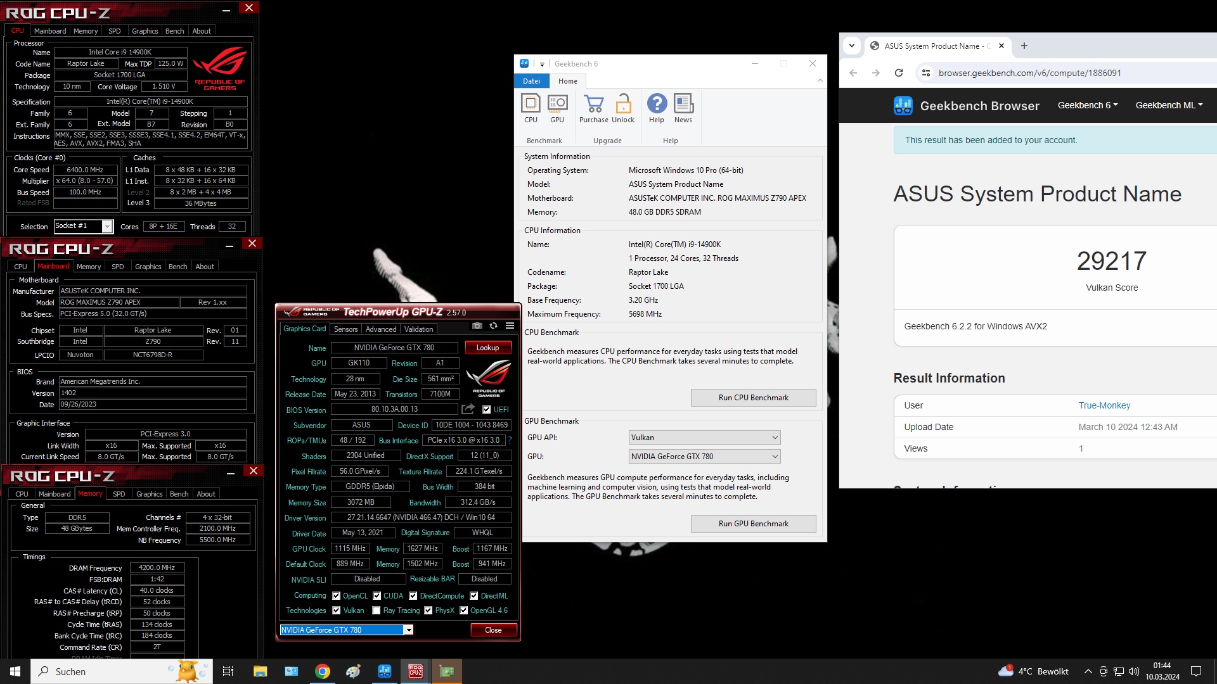Click the GPU-Z refresh icon
Viewport: 1217px width, 684px height.
(x=493, y=326)
